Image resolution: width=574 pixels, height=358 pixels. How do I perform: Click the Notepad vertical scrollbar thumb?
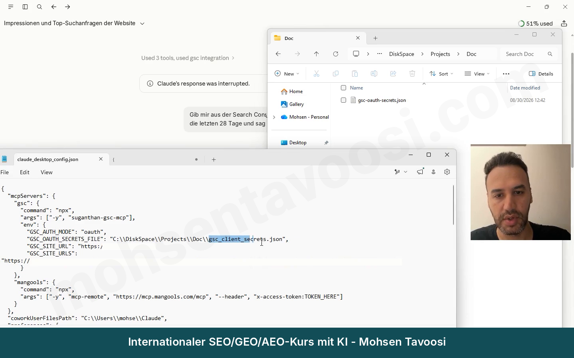(x=453, y=205)
